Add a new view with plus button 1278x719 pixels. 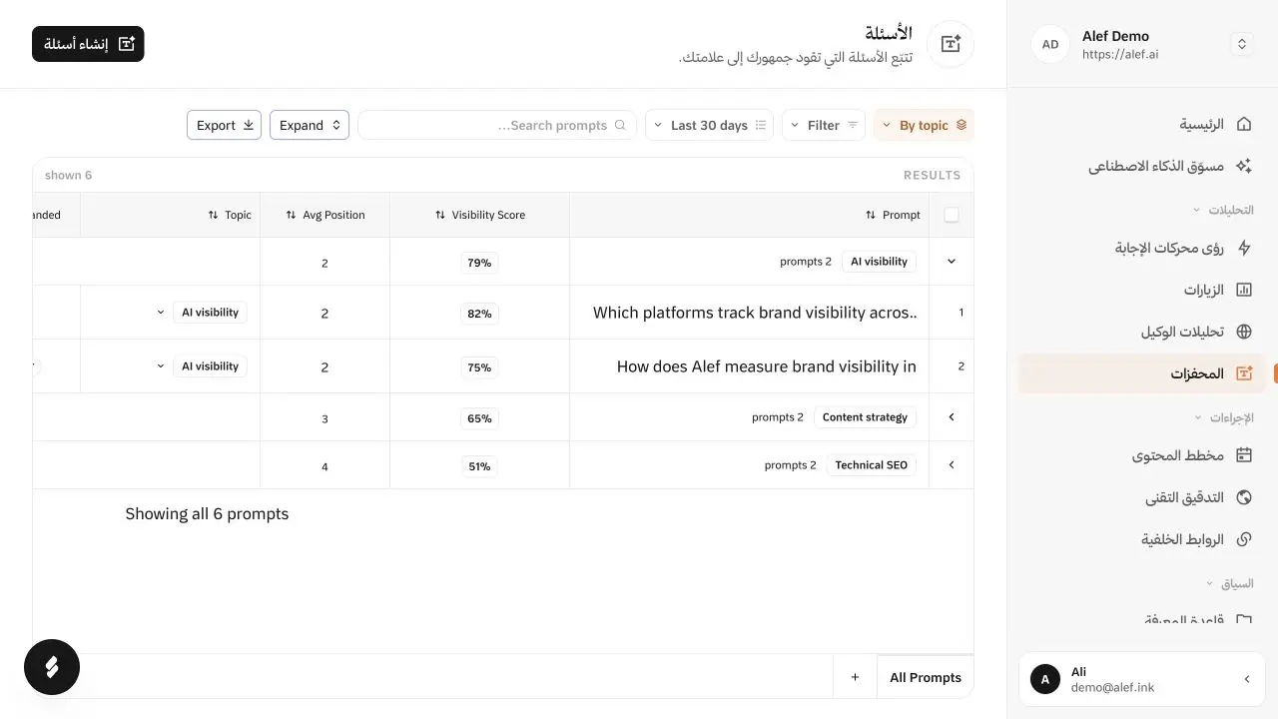click(855, 677)
